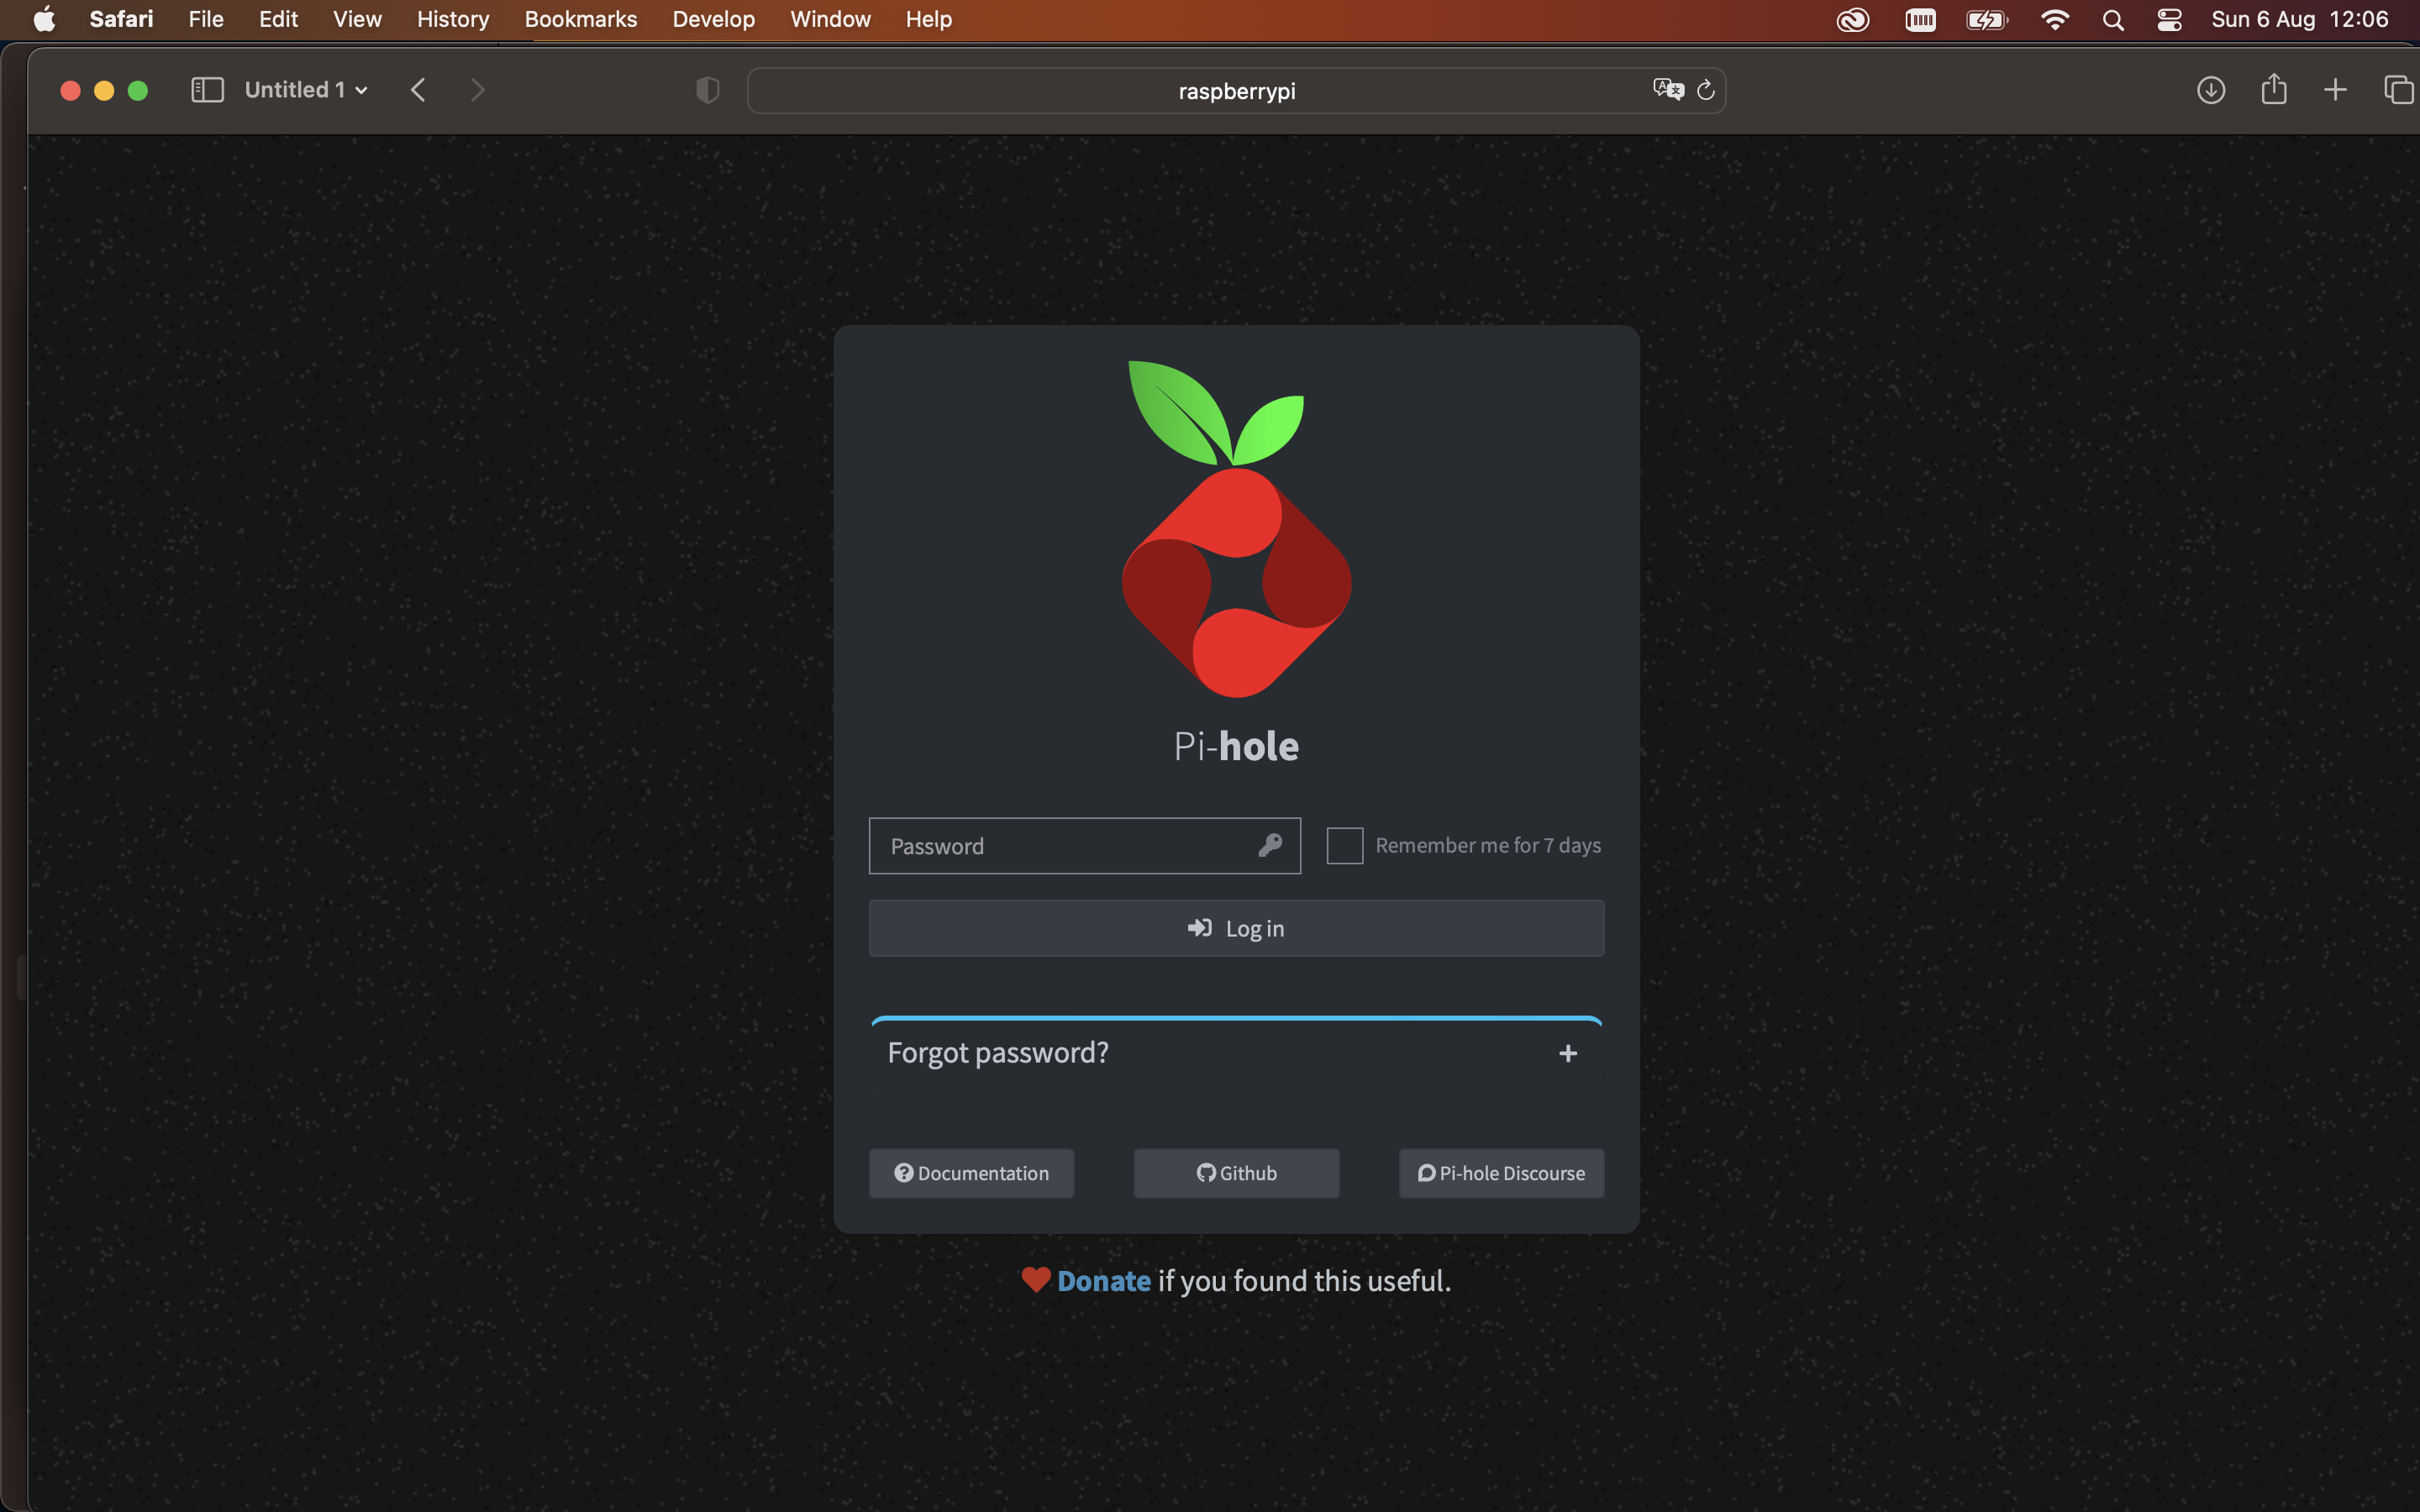Image resolution: width=2420 pixels, height=1512 pixels.
Task: Open Creative Cloud in the menu bar
Action: tap(1853, 19)
